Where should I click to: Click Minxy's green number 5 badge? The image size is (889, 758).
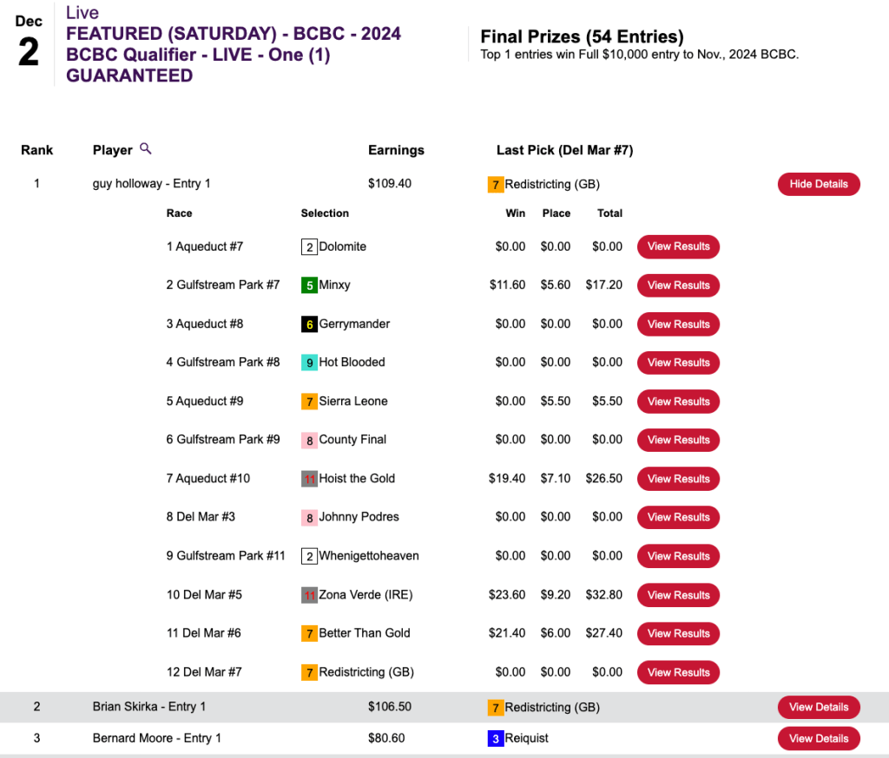point(309,285)
